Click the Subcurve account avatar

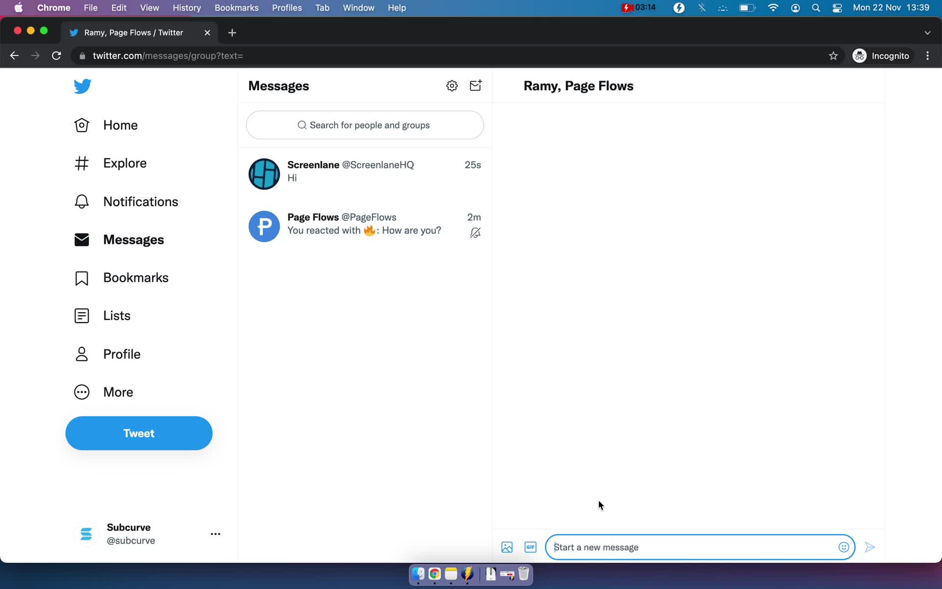pyautogui.click(x=86, y=534)
